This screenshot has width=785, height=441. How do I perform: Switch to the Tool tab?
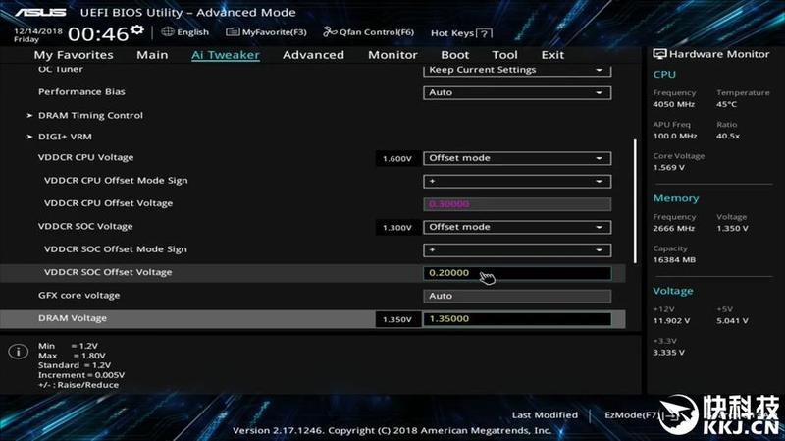[504, 55]
